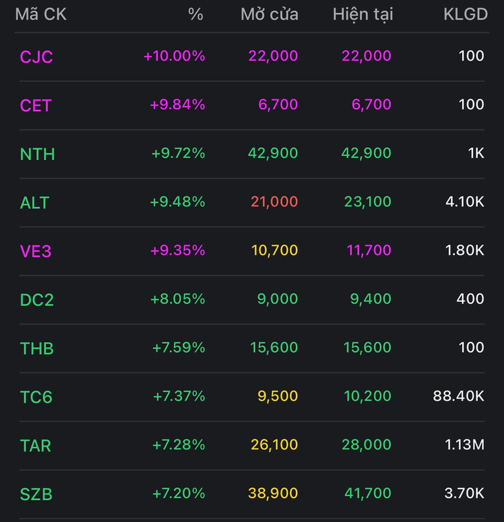Open the NTH stock symbol

point(37,154)
